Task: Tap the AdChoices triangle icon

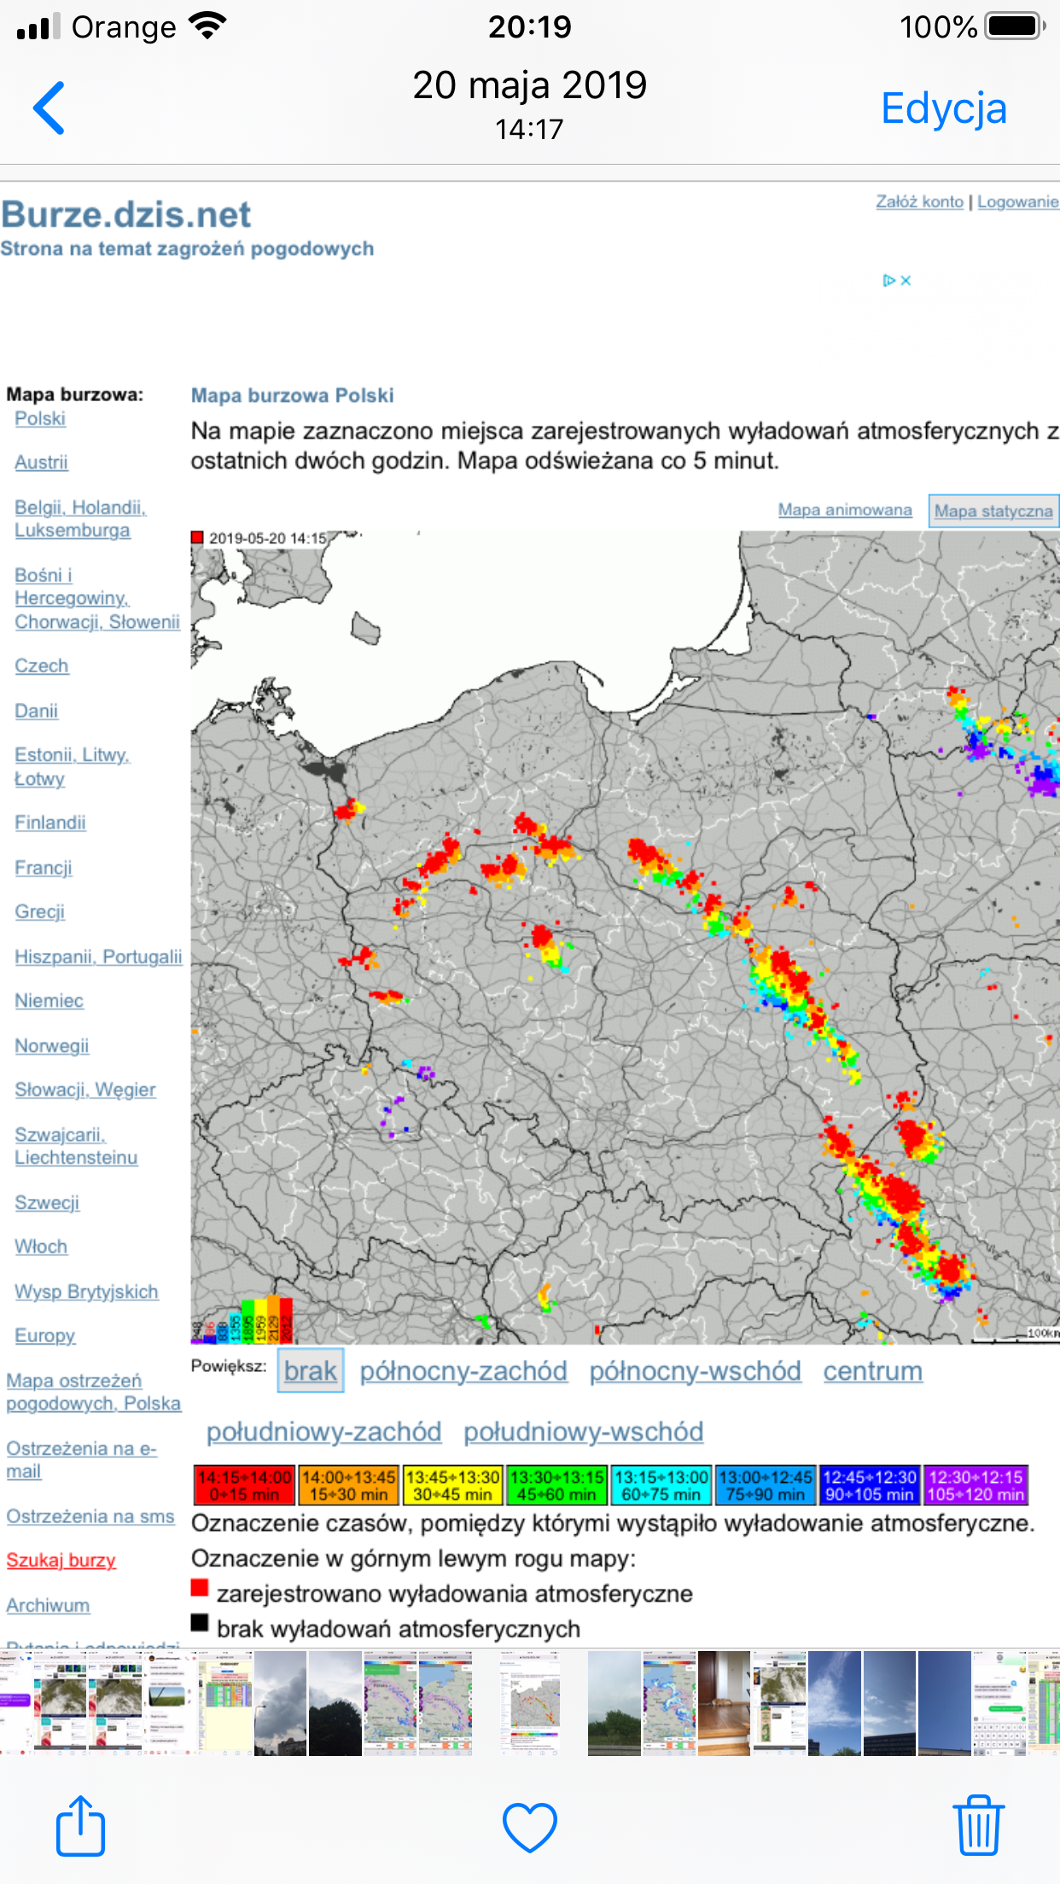Action: 888,281
